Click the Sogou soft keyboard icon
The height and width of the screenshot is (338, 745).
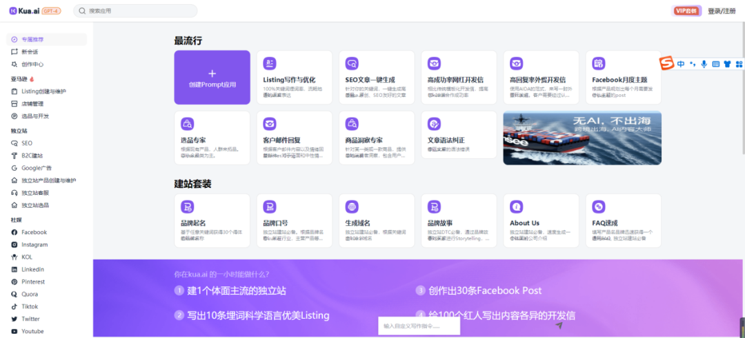[716, 64]
